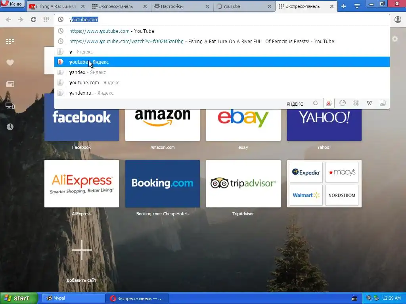The height and width of the screenshot is (304, 406).
Task: Pick the 'yandex.ru. - Яндекс' suggestion
Action: (222, 93)
